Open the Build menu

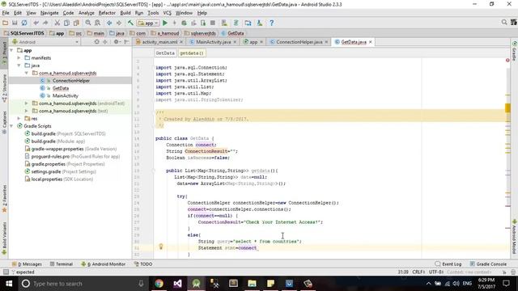tap(125, 13)
